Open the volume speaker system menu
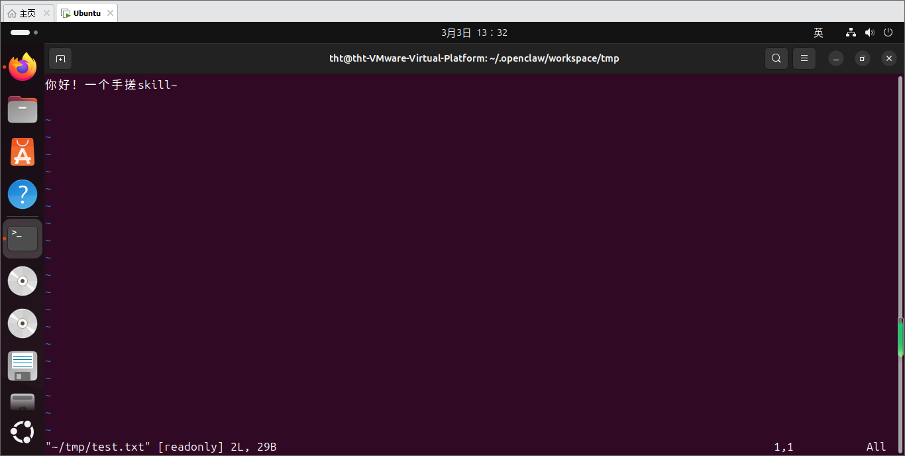Image resolution: width=905 pixels, height=456 pixels. coord(870,32)
